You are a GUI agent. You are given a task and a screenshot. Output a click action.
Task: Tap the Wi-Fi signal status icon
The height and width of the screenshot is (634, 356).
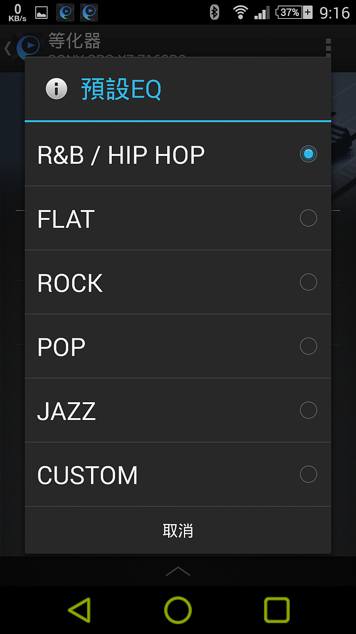click(x=240, y=12)
